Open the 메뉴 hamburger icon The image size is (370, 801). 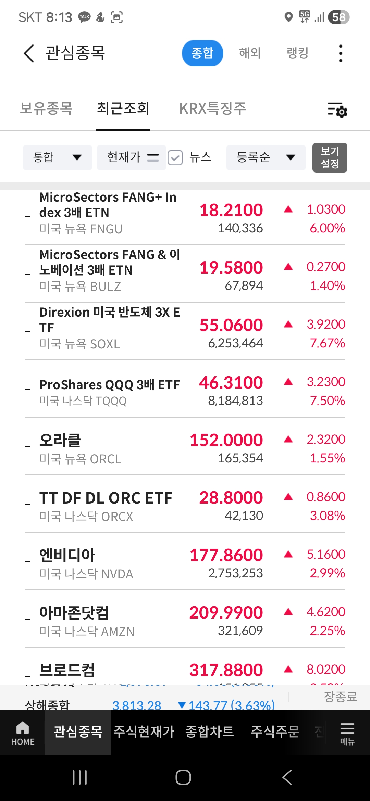click(347, 733)
